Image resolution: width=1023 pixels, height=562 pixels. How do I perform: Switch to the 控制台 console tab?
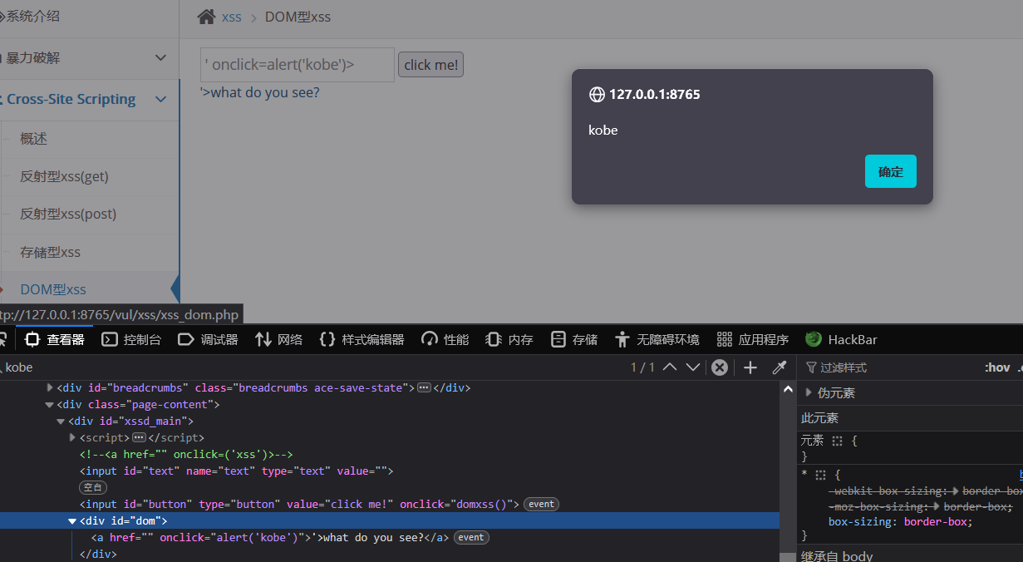point(132,339)
